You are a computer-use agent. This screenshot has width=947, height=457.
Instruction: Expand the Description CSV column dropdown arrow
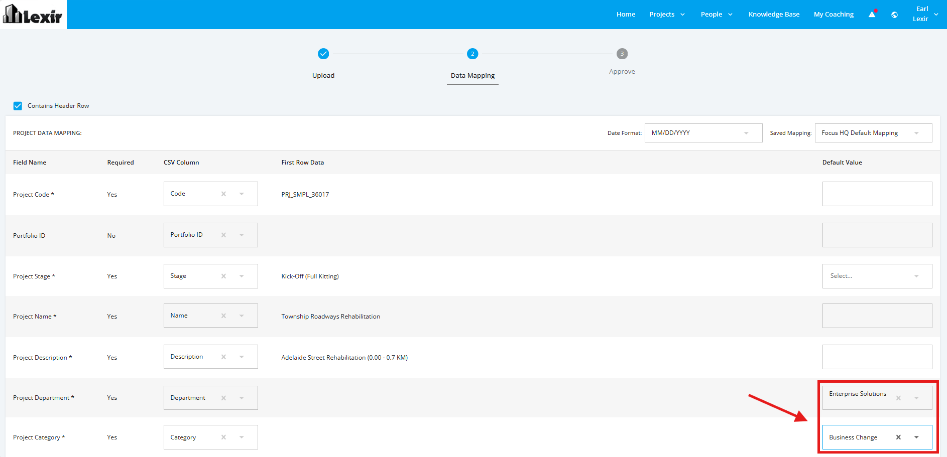(242, 357)
